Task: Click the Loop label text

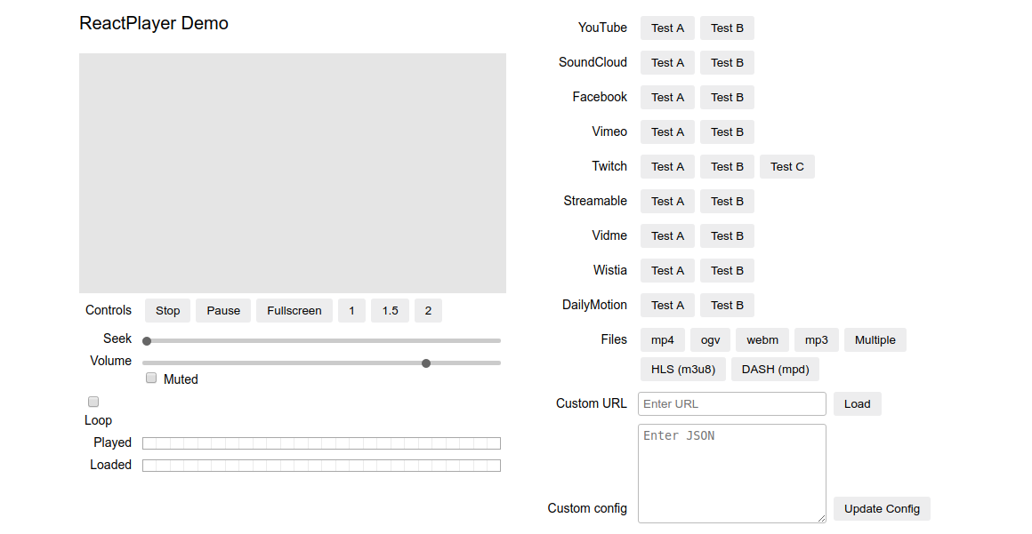Action: [98, 420]
